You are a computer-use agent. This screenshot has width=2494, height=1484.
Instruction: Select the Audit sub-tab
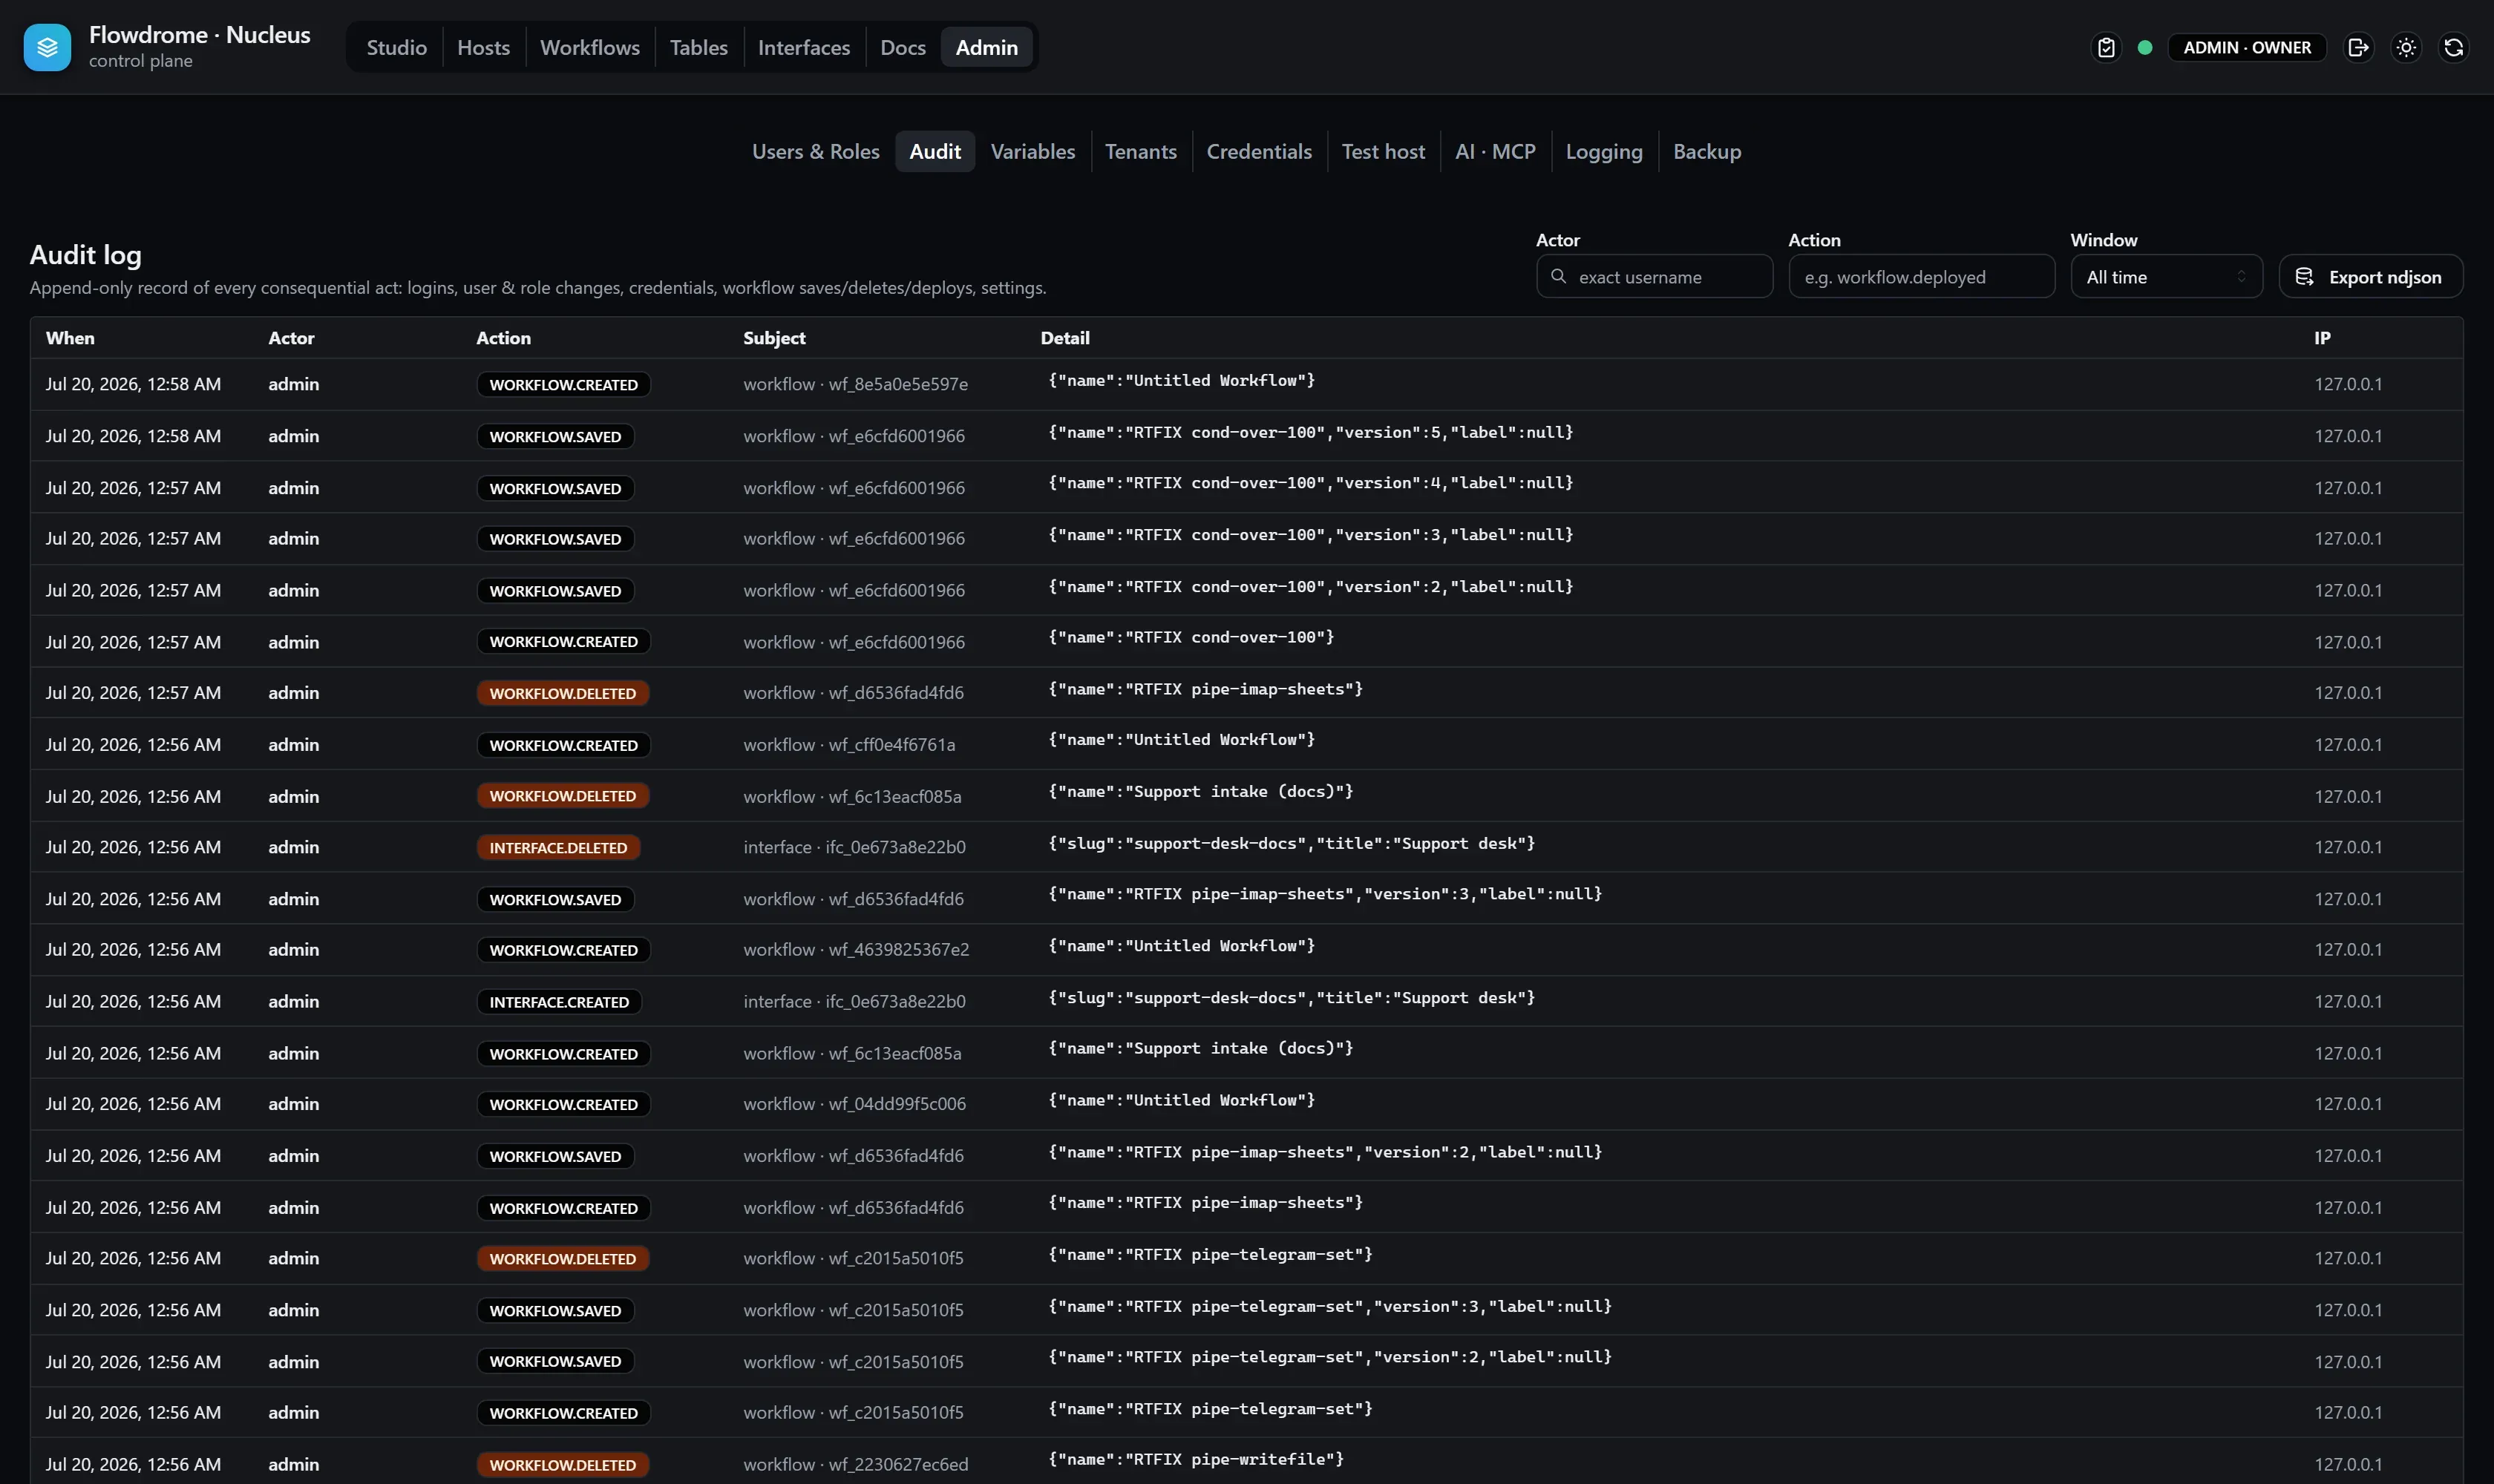[x=935, y=151]
